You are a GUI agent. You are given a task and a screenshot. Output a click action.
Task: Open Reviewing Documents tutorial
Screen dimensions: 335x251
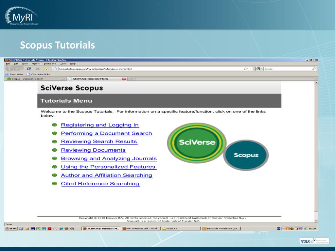(x=93, y=150)
